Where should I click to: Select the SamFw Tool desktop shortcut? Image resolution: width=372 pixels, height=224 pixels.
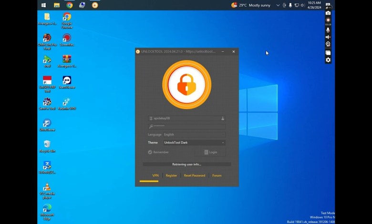pos(47,103)
